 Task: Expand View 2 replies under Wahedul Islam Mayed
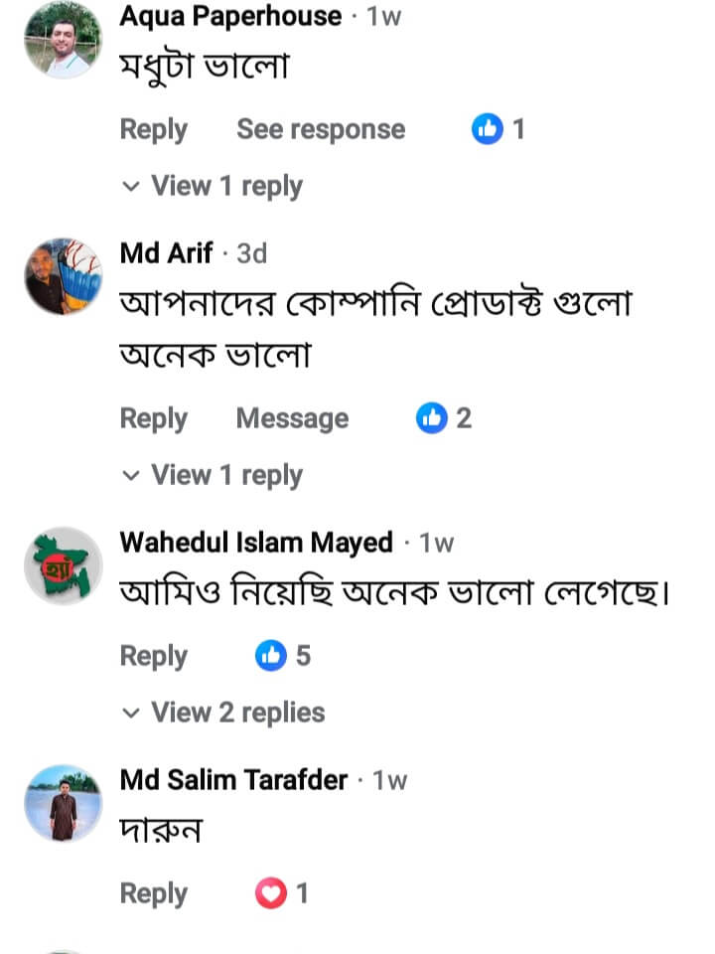[236, 713]
